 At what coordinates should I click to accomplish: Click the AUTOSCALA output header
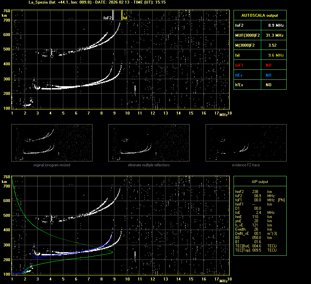pos(260,15)
